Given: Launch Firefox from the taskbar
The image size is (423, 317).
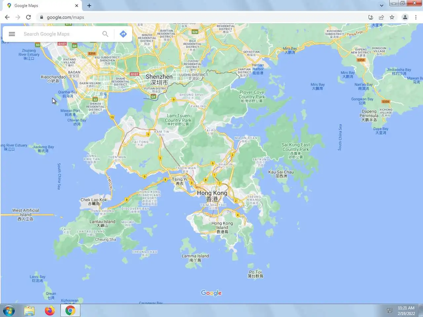Looking at the screenshot, I should (50, 311).
